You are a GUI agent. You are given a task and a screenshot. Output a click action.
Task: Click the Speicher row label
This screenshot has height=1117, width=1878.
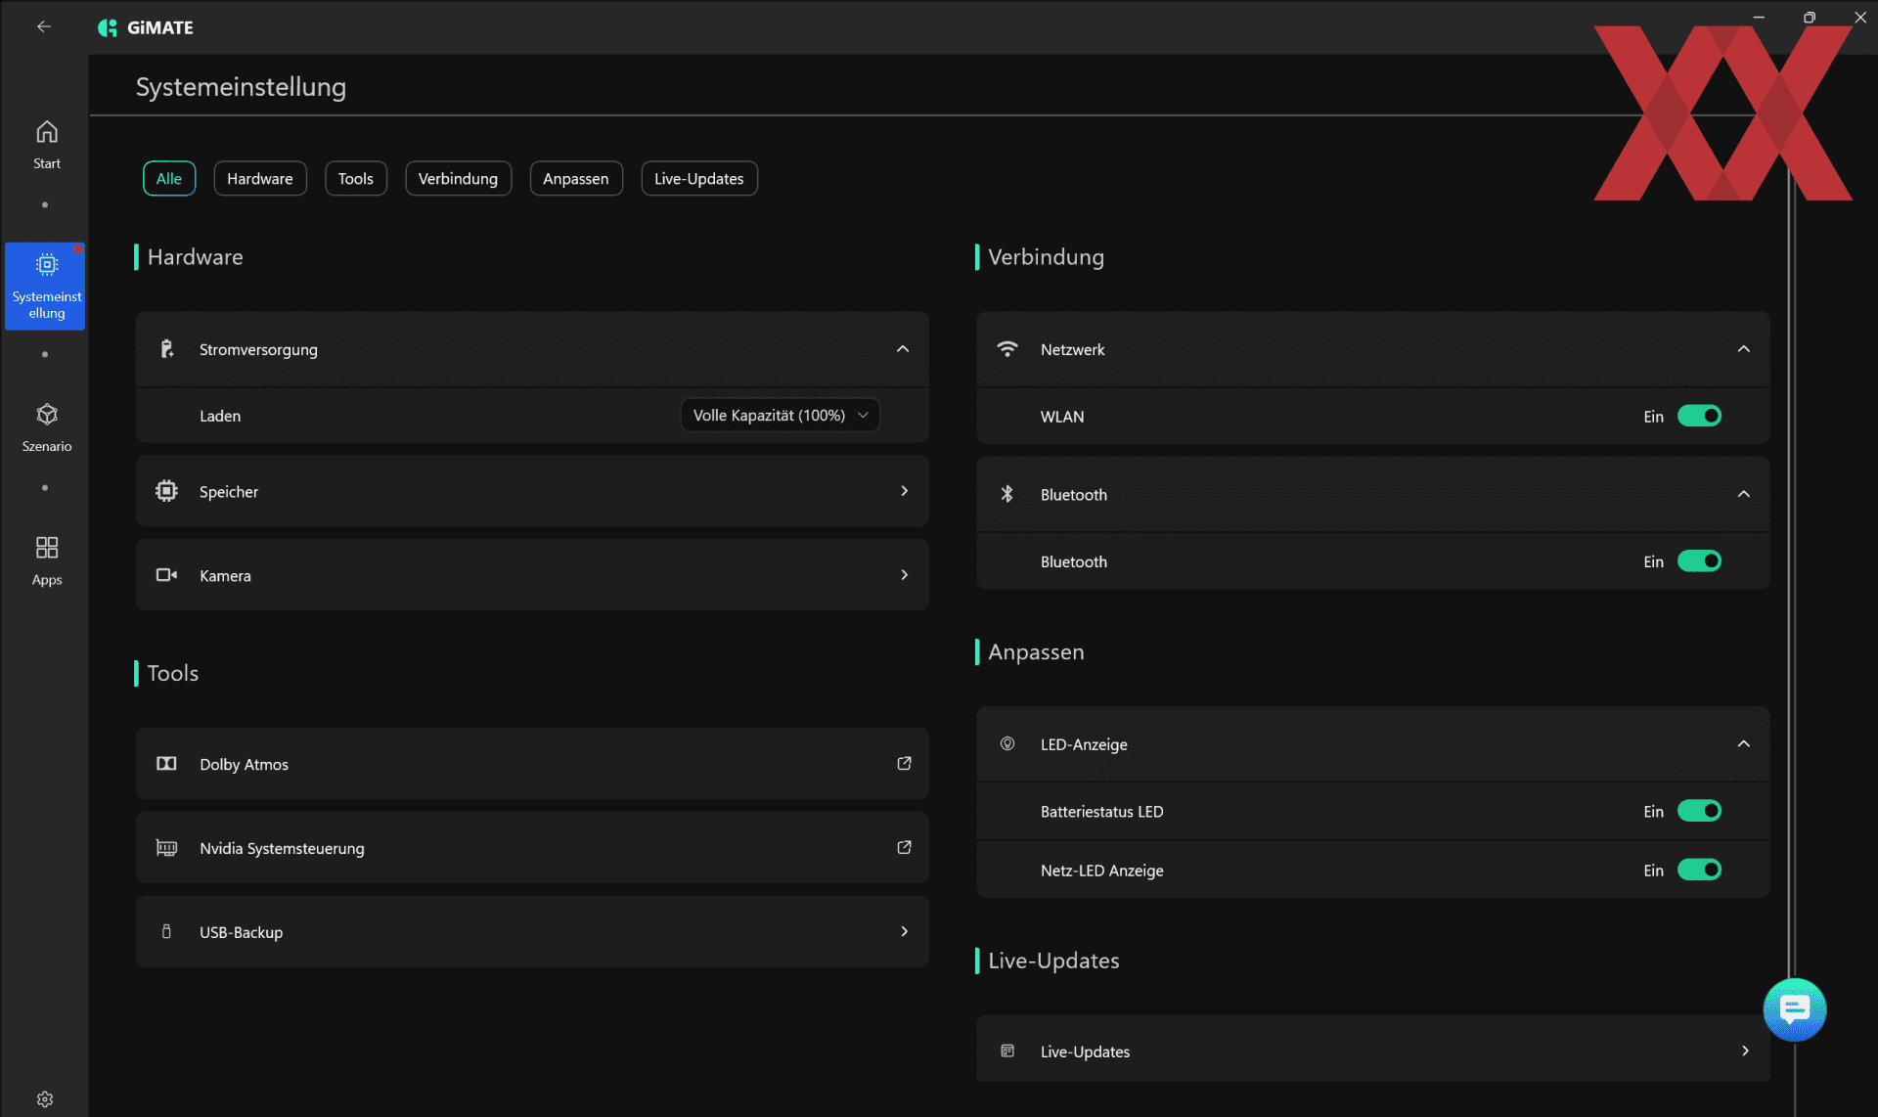(x=229, y=492)
